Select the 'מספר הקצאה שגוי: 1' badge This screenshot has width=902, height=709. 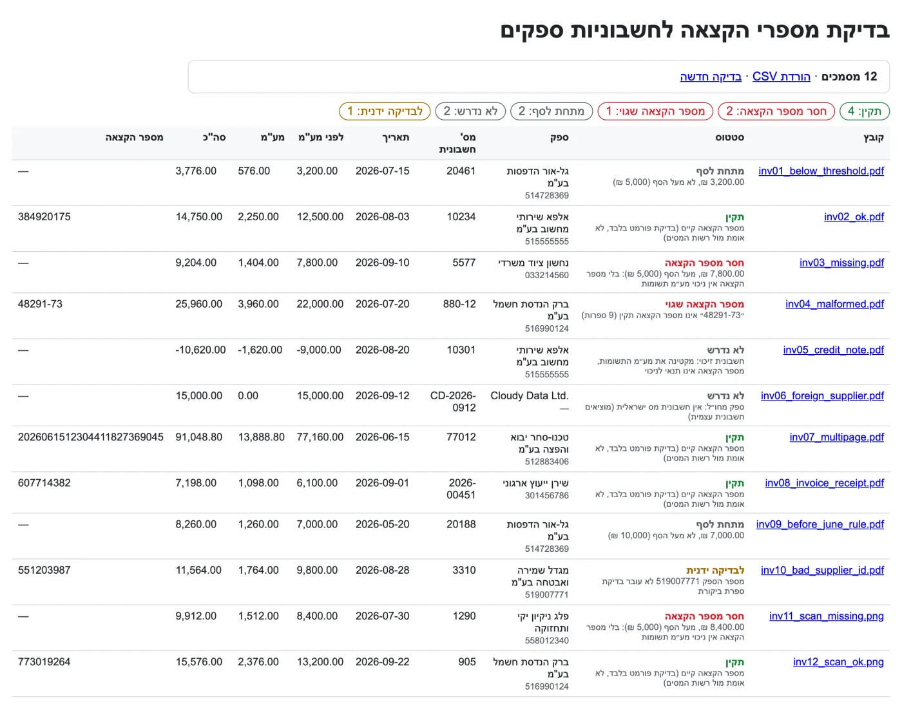coord(656,111)
